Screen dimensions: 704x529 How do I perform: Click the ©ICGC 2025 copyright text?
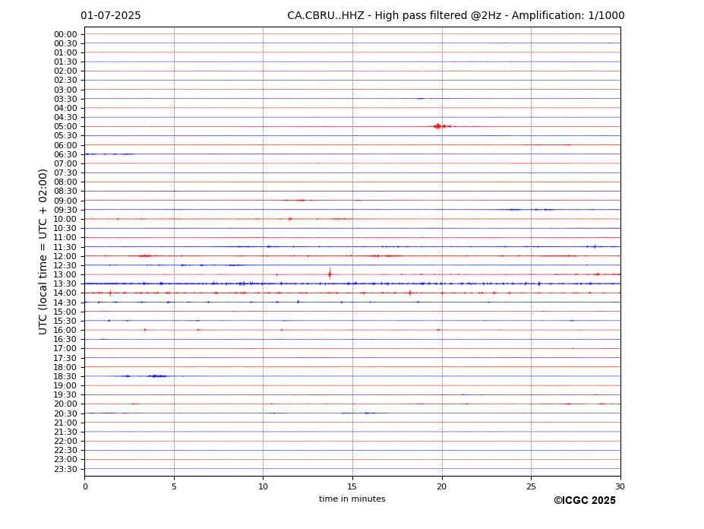click(x=585, y=501)
